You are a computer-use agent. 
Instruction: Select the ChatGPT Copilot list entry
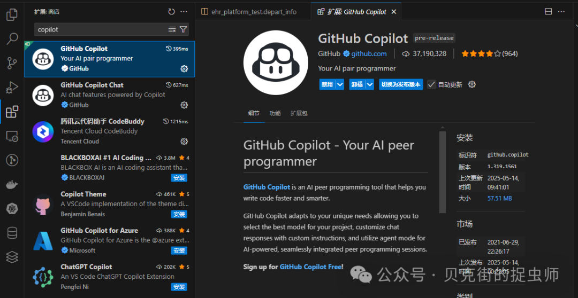pyautogui.click(x=110, y=277)
